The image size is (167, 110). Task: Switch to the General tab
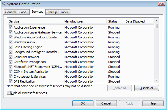[11, 12]
